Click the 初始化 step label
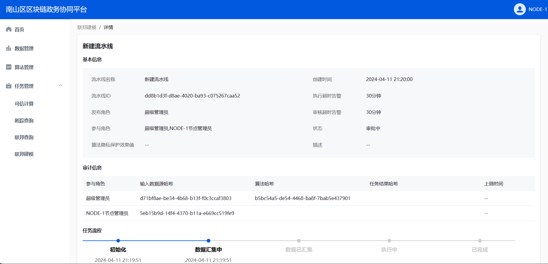The image size is (548, 264). tap(118, 250)
